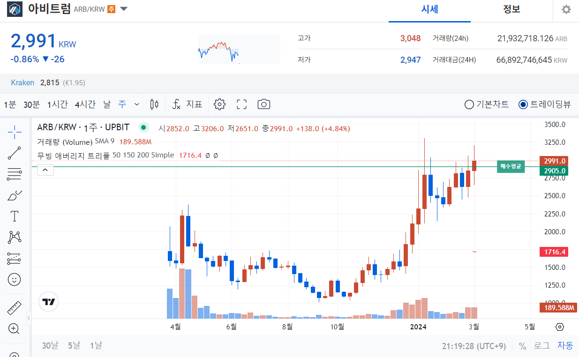
Task: Click the -0.86% change text
Action: click(x=24, y=59)
